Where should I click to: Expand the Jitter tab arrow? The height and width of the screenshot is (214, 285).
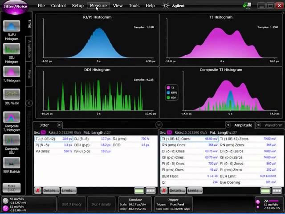pyautogui.click(x=59, y=125)
